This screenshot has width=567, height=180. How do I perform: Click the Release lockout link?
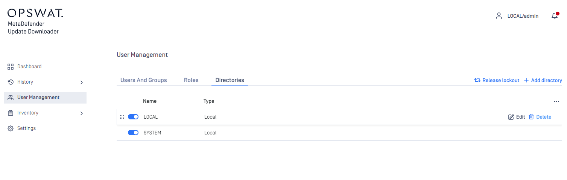497,80
